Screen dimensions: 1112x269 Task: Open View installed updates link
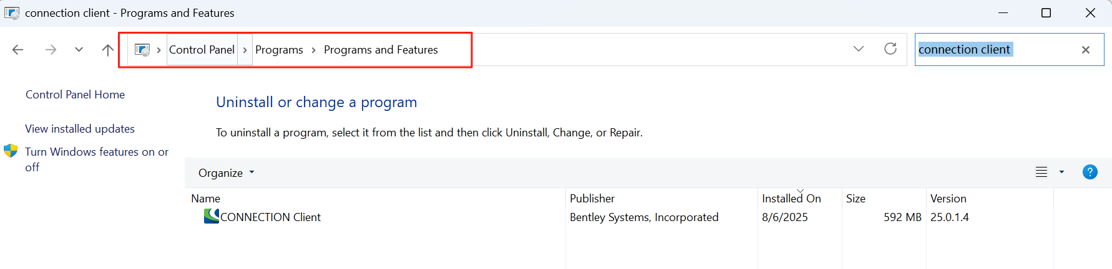coord(80,129)
